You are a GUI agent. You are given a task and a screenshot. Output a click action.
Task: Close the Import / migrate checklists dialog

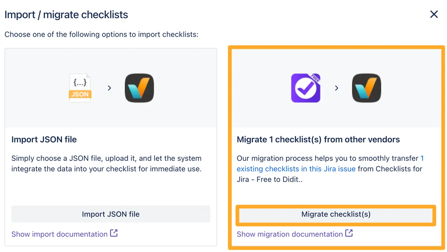click(x=434, y=14)
